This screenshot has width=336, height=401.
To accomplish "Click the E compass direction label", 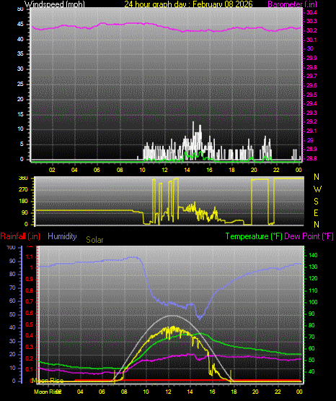I will pyautogui.click(x=316, y=212).
